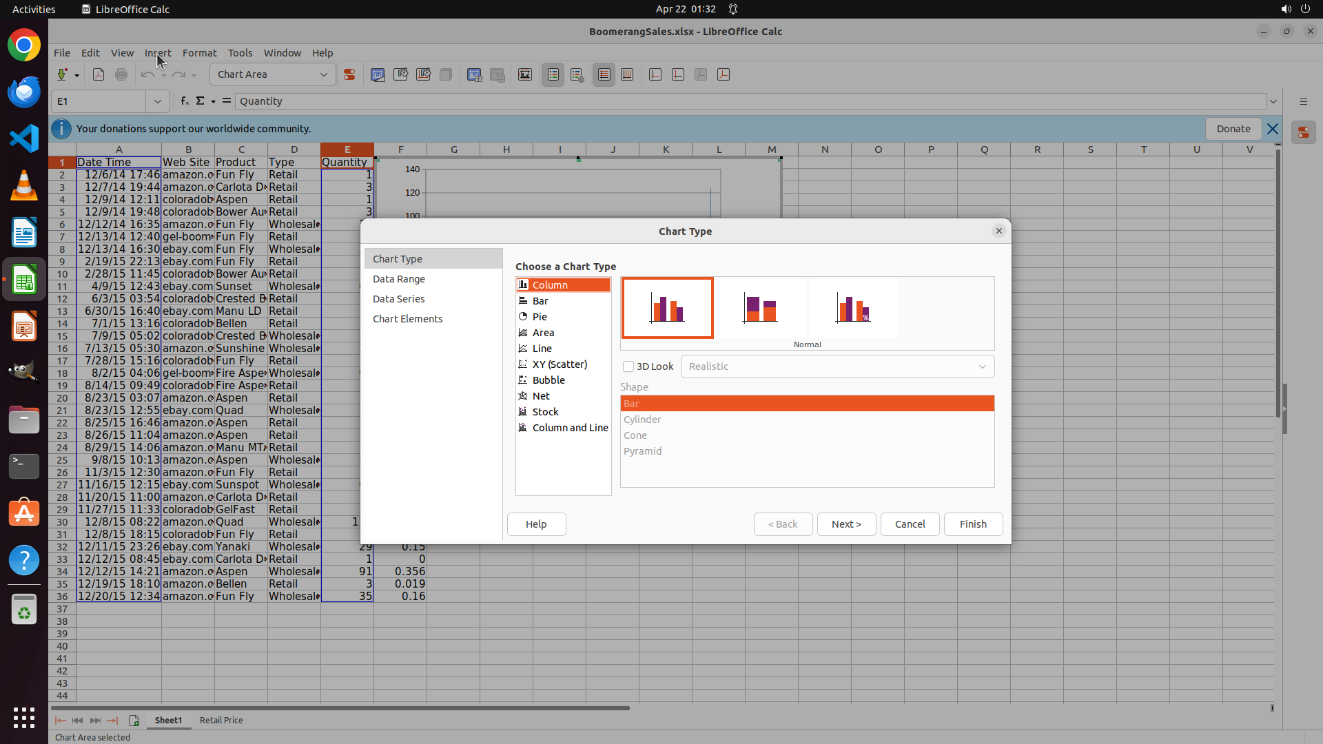Go to the Data Series wizard step
Image resolution: width=1323 pixels, height=744 pixels.
point(398,299)
